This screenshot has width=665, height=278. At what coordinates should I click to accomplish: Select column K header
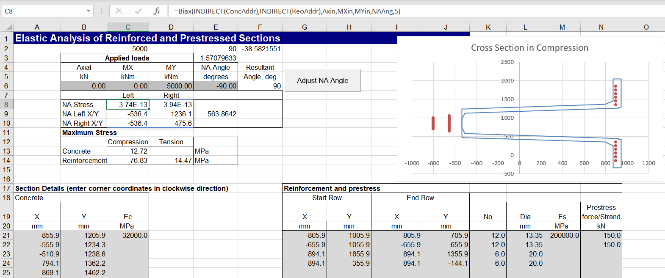coord(488,27)
